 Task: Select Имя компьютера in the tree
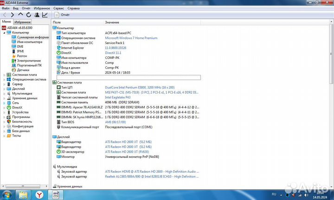(27, 42)
